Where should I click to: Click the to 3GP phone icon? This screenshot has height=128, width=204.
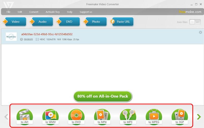coord(180,117)
